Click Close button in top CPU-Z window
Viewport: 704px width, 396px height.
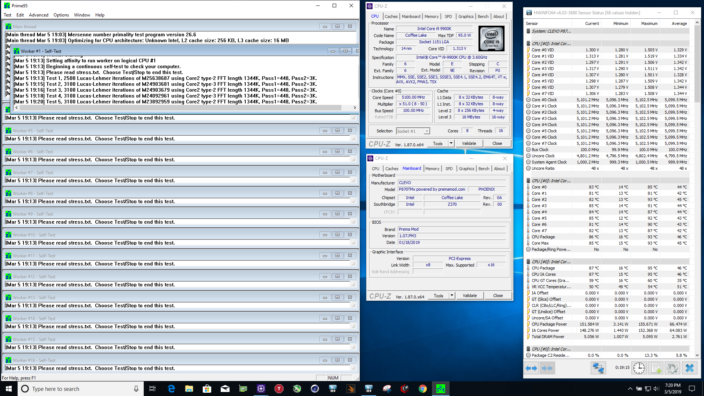pyautogui.click(x=497, y=143)
